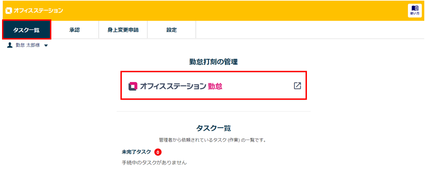Select the 設定 tab
This screenshot has width=426, height=172.
pyautogui.click(x=172, y=30)
